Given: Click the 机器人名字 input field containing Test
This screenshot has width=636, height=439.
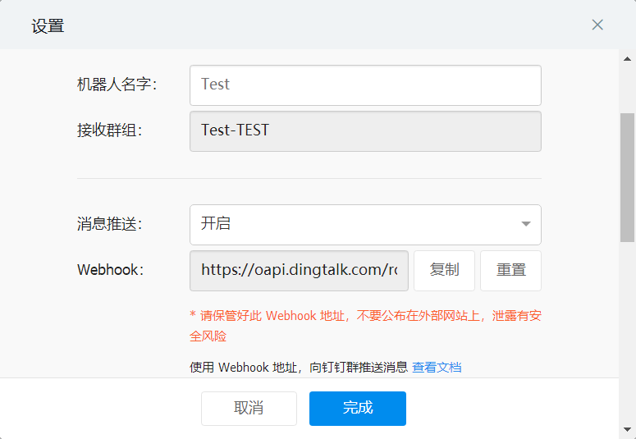Looking at the screenshot, I should (365, 85).
